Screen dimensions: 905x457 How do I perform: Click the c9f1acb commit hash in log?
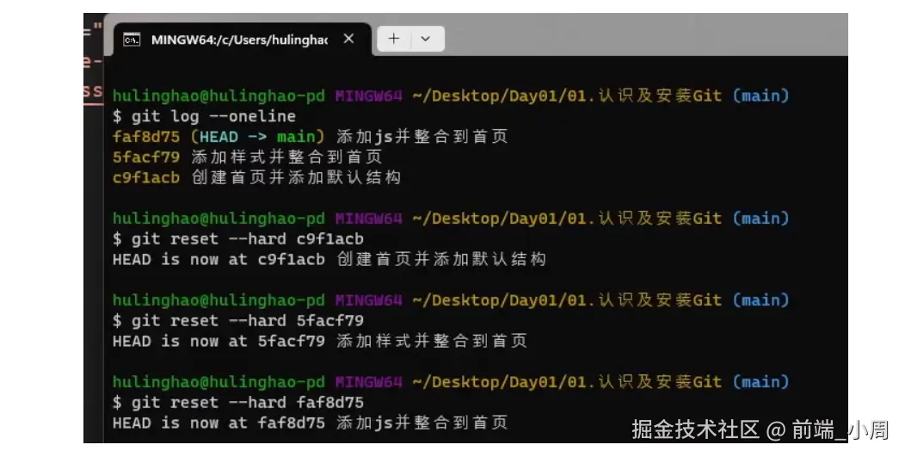pyautogui.click(x=146, y=177)
